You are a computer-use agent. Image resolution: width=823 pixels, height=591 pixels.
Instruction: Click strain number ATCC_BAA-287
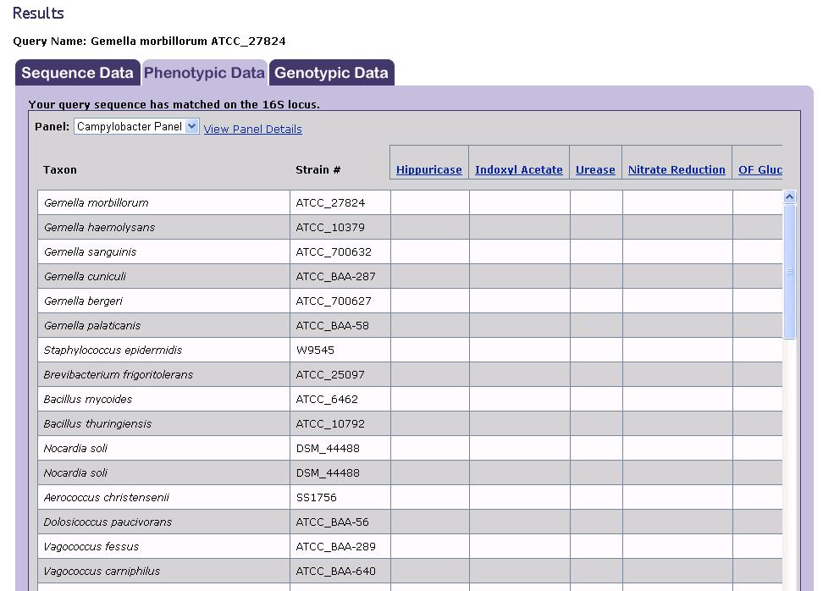tap(335, 277)
